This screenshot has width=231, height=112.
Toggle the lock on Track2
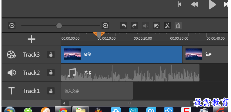tap(51, 72)
